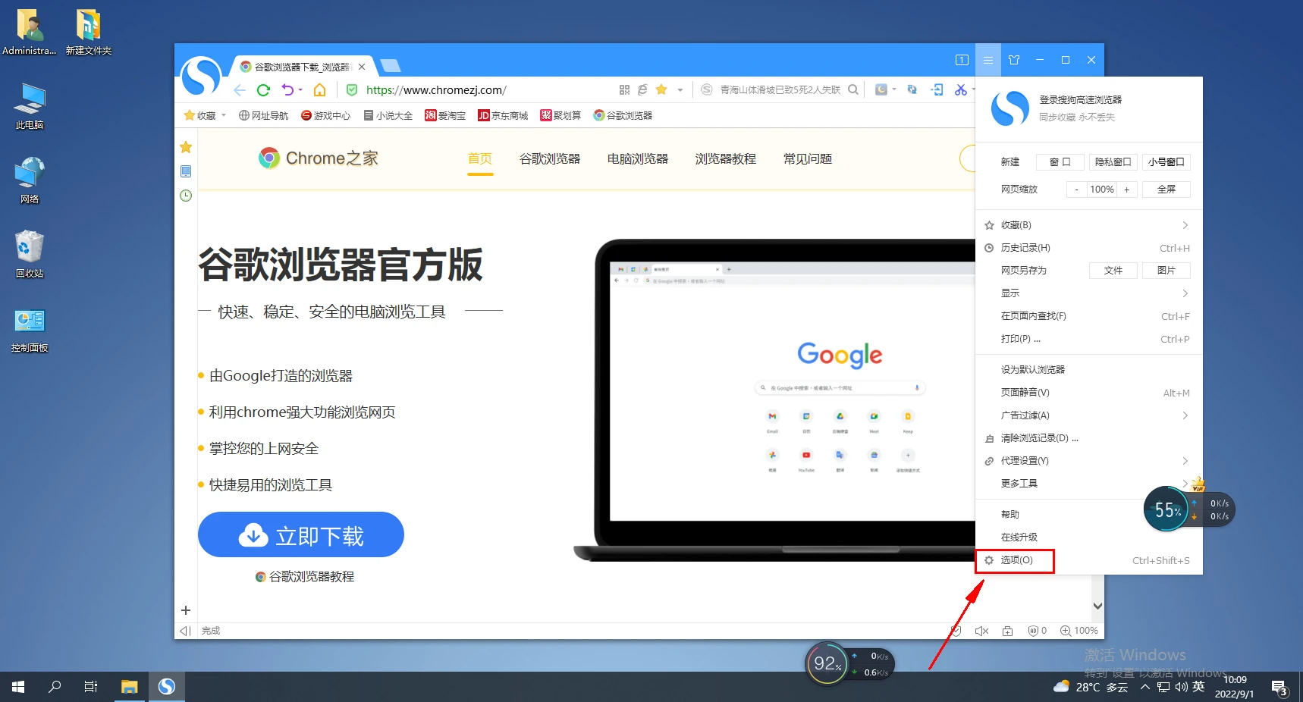Click 全屏 fullscreen button

point(1166,190)
